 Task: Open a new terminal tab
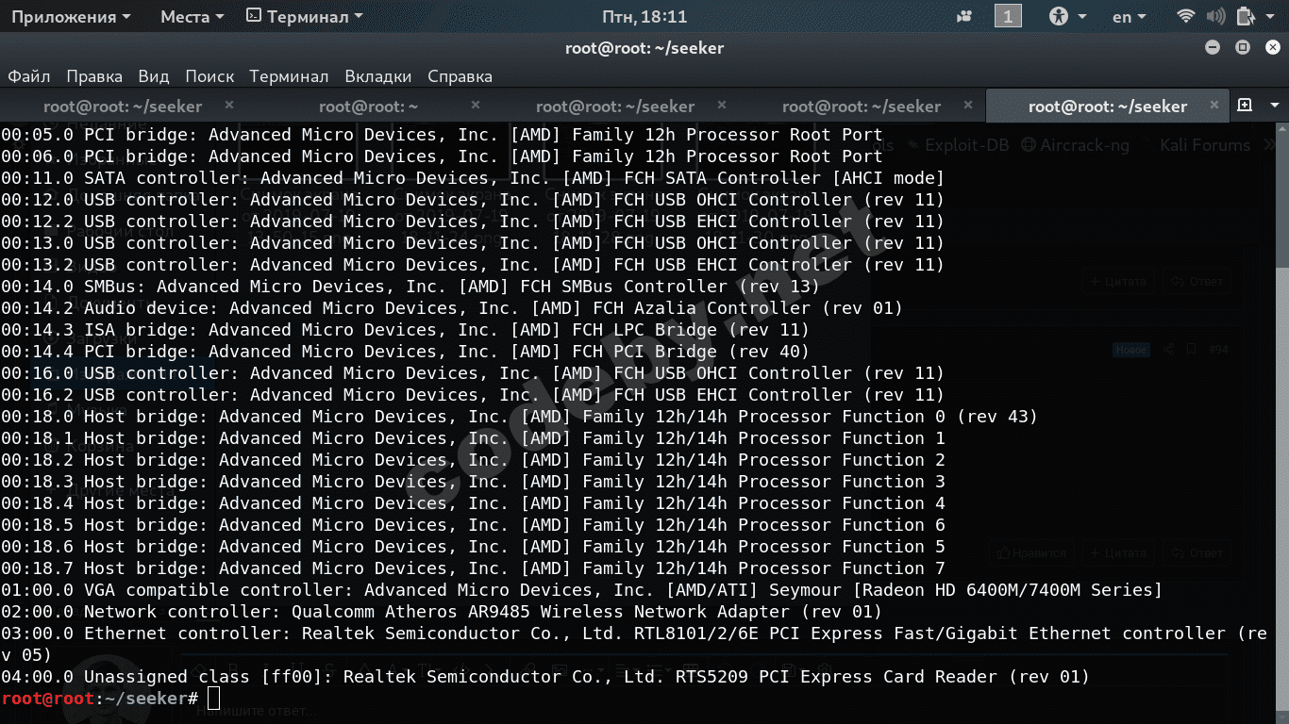(x=1245, y=106)
